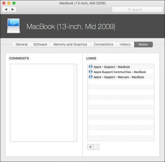Show the Connections tab
165x162 pixels.
pos(103,44)
